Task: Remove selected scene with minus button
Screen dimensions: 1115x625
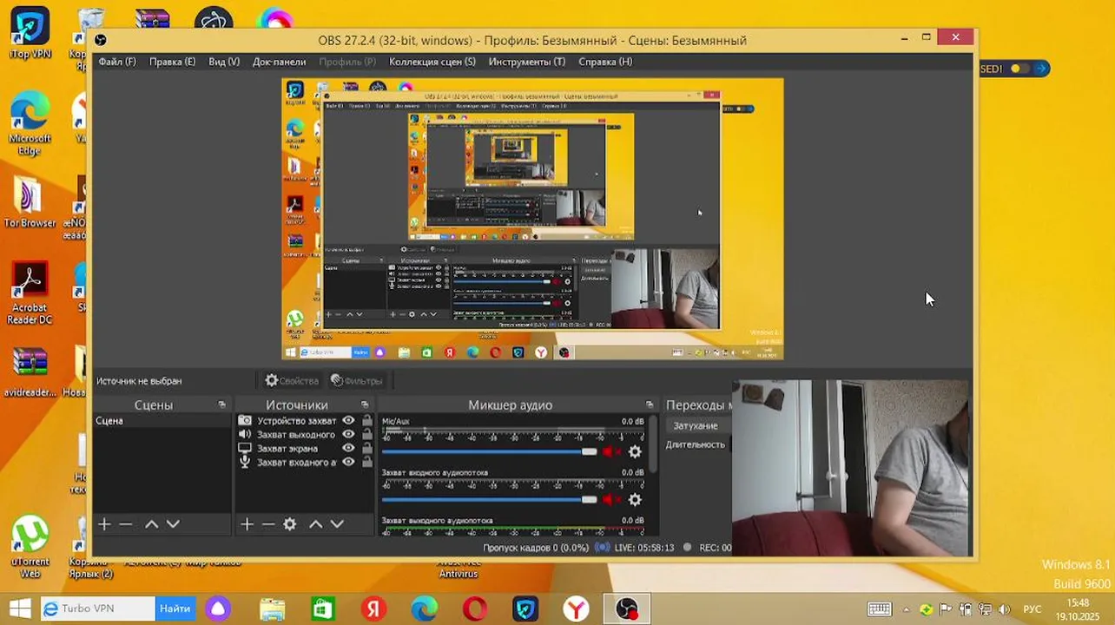Action: click(x=126, y=524)
